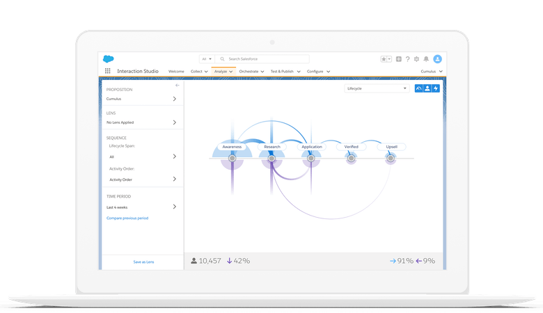The width and height of the screenshot is (543, 313).
Task: Select the Research node circle
Action: click(271, 158)
